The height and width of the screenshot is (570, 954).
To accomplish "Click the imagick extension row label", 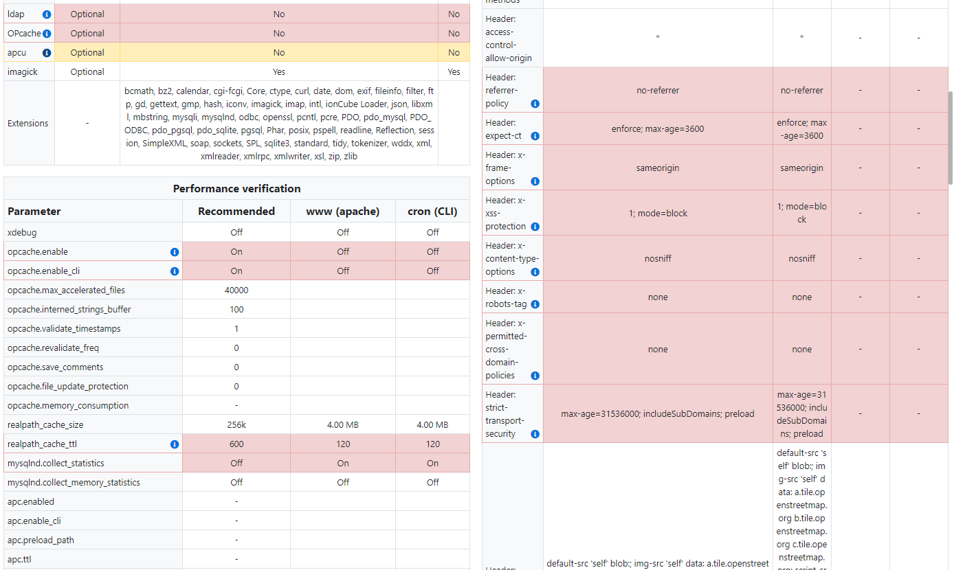I will click(23, 72).
